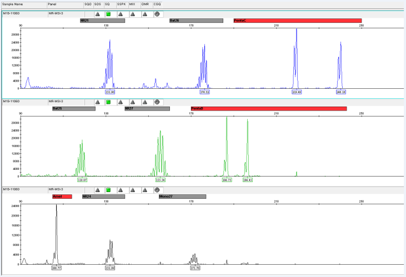This screenshot has width=406, height=277.
Task: Click the SSPK column header
Action: [121, 4]
